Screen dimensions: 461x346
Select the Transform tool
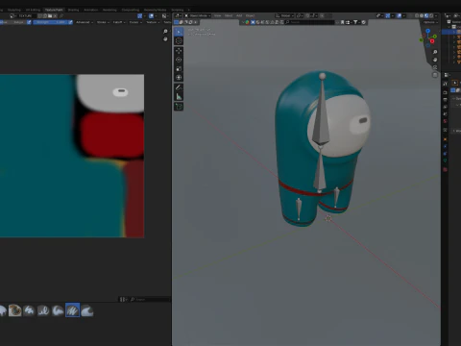(x=179, y=78)
